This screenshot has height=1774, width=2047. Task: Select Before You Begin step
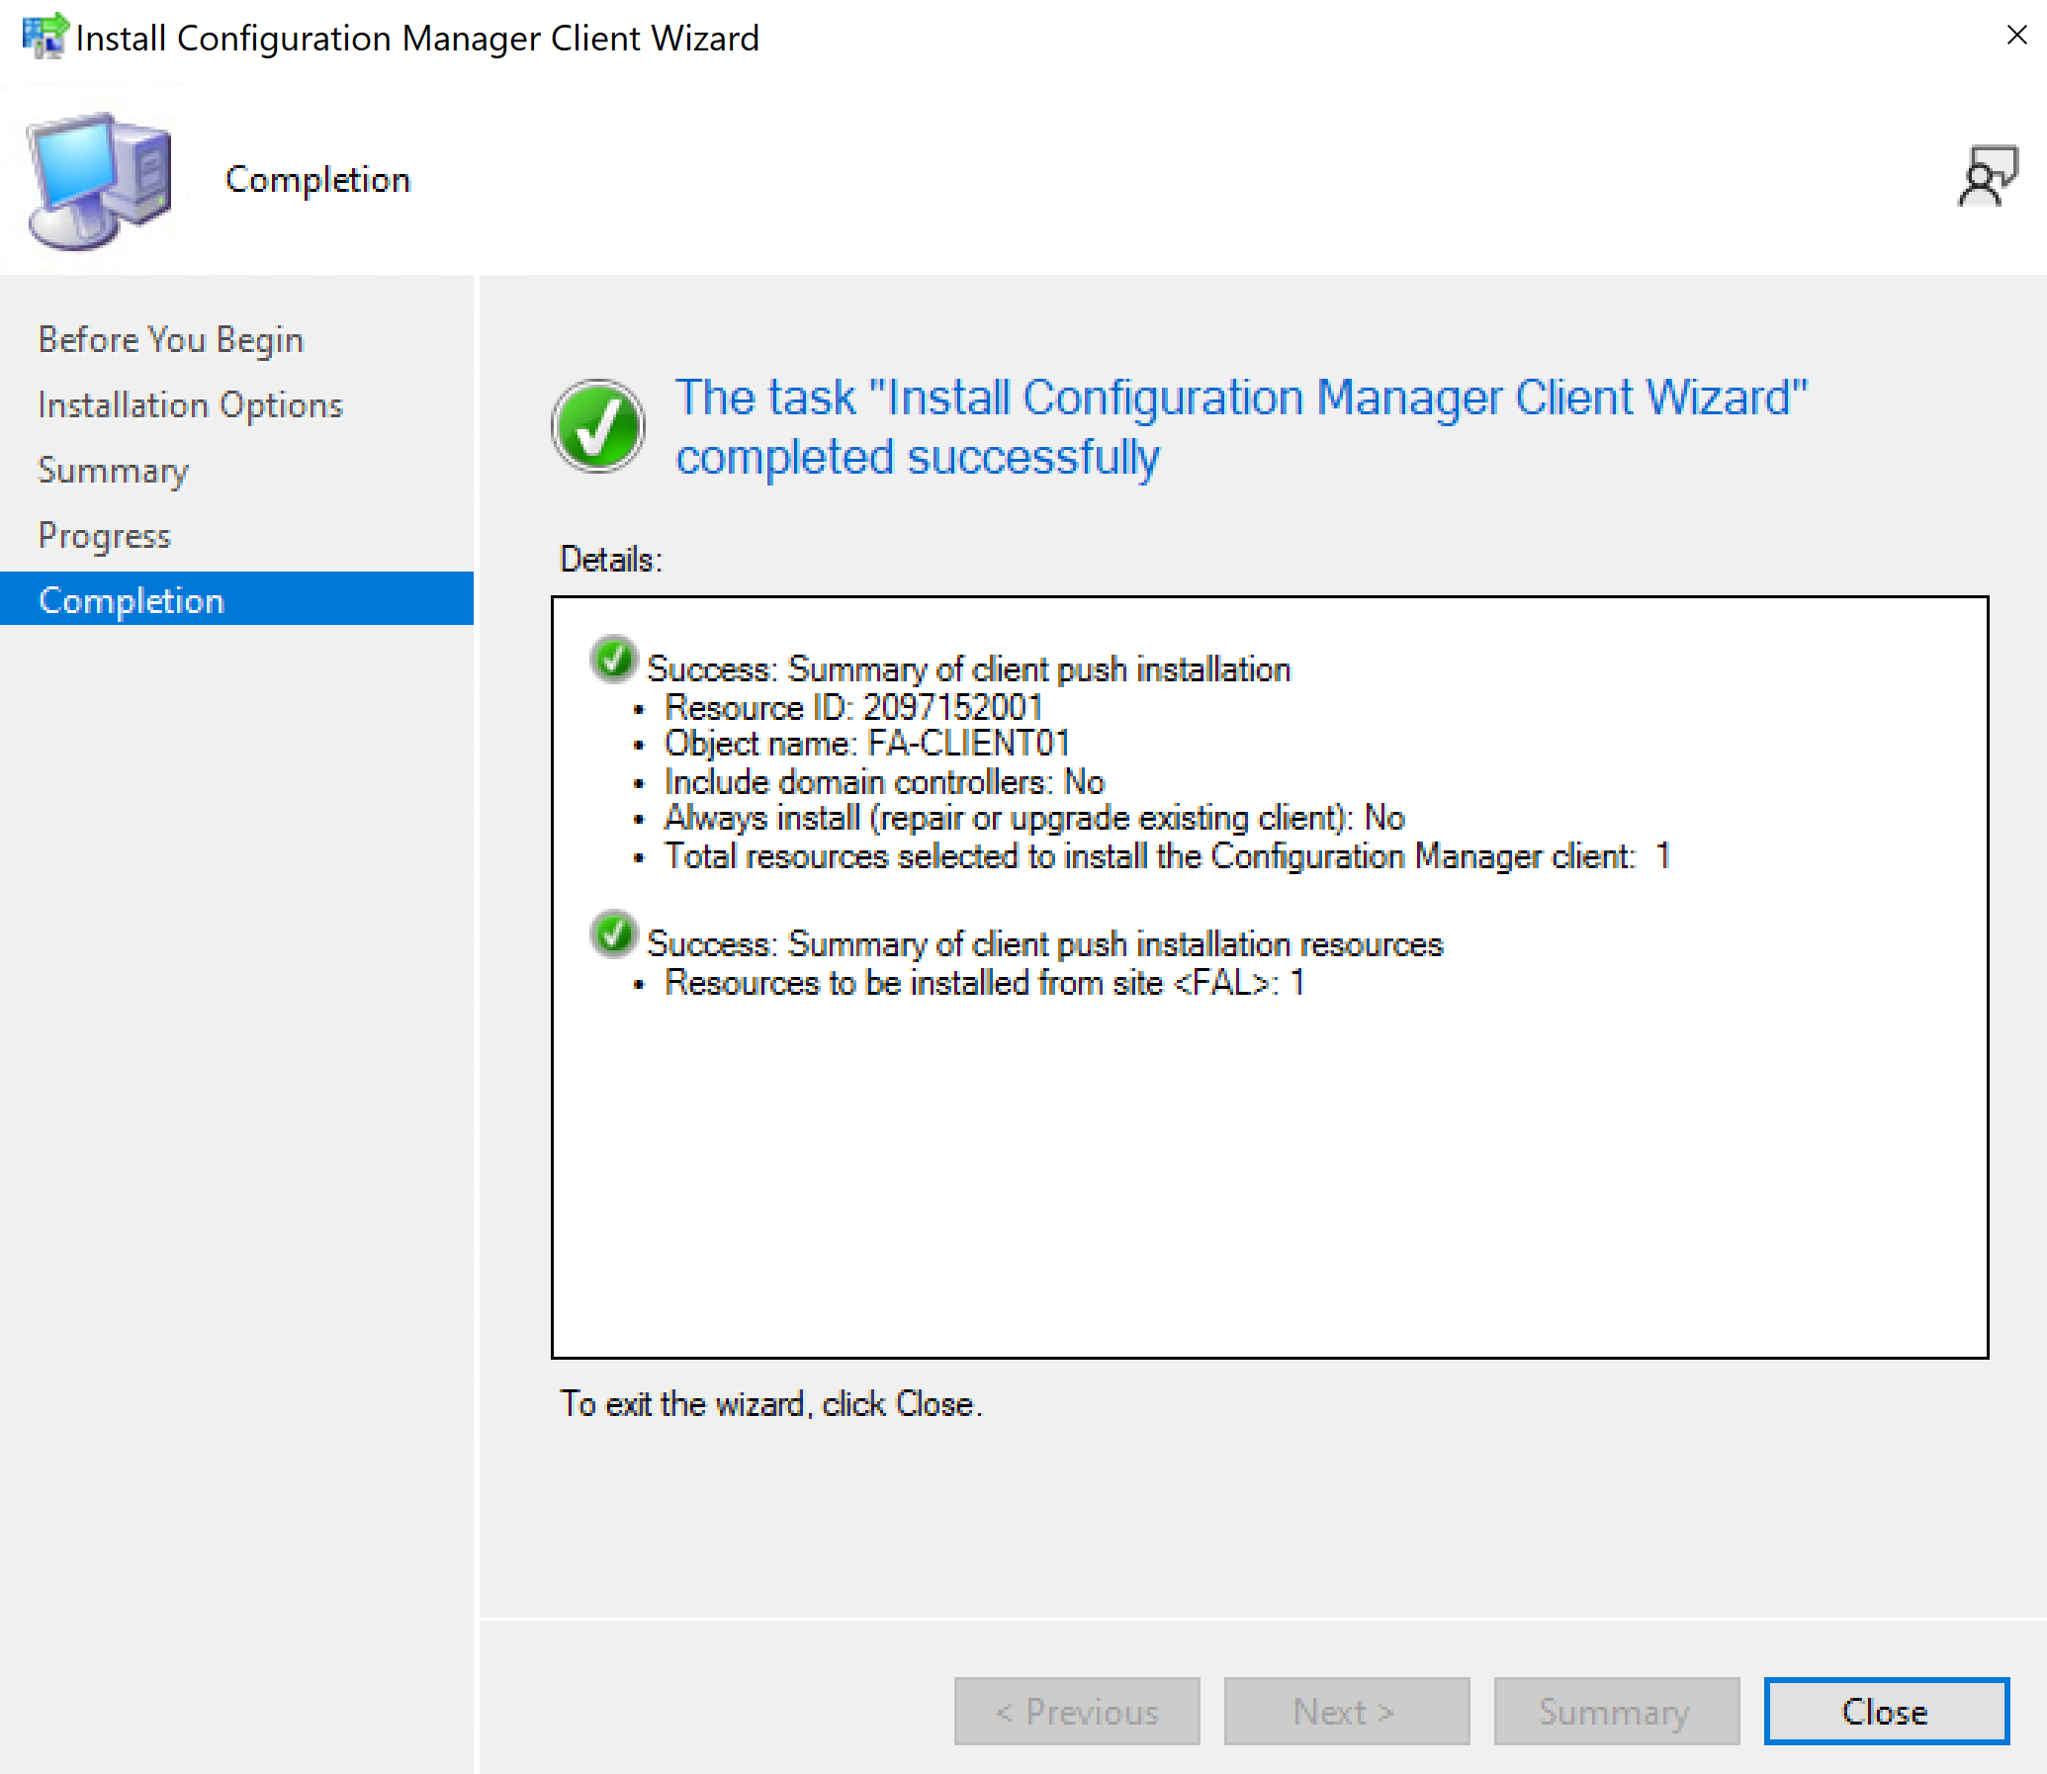(170, 339)
